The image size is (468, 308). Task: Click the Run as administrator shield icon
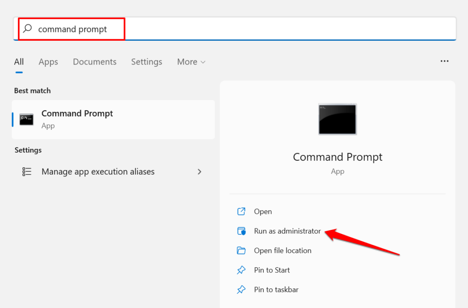point(241,231)
